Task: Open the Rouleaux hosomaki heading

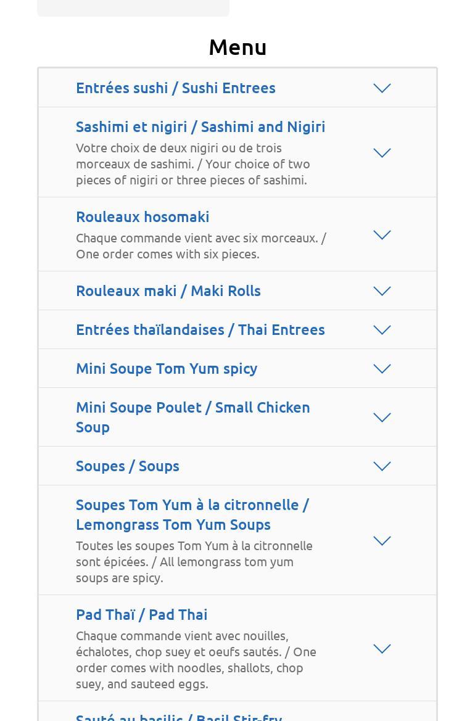Action: pos(142,217)
